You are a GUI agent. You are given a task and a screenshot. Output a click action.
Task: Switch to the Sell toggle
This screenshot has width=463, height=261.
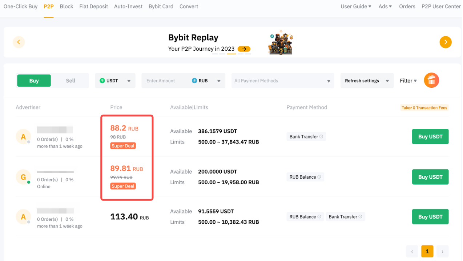tap(71, 80)
